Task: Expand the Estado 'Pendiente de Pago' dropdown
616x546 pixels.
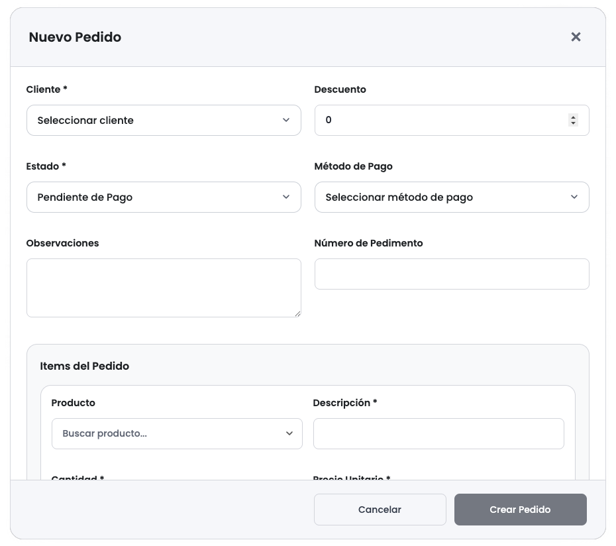Action: point(163,197)
